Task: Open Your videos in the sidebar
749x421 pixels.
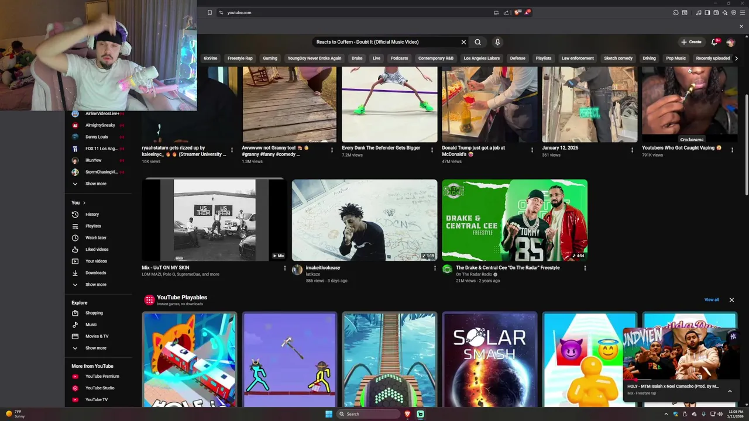Action: click(x=96, y=261)
